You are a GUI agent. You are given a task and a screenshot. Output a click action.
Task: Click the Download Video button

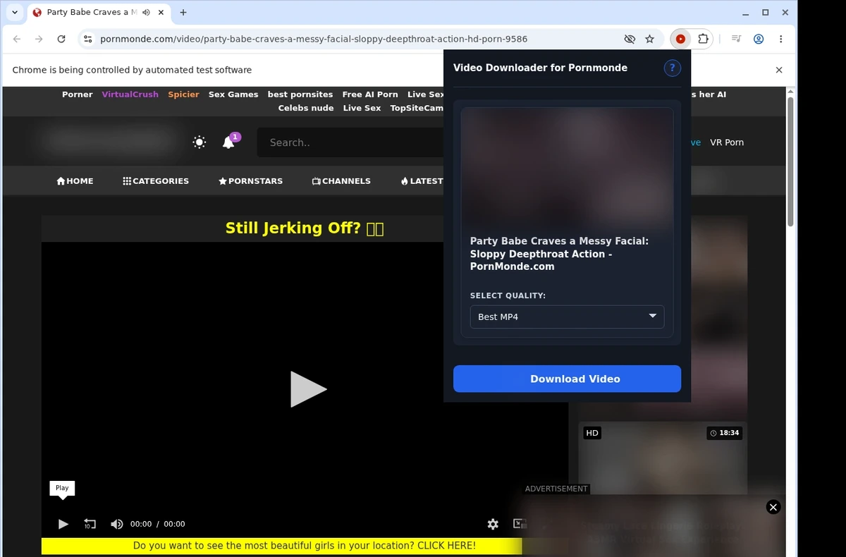click(x=567, y=379)
